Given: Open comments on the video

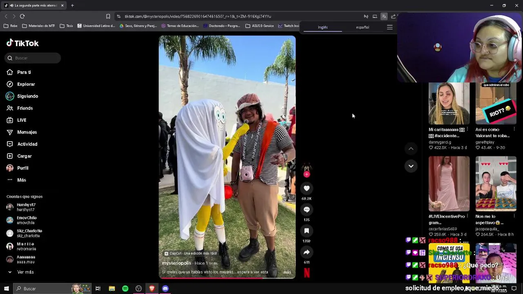Looking at the screenshot, I should [306, 209].
